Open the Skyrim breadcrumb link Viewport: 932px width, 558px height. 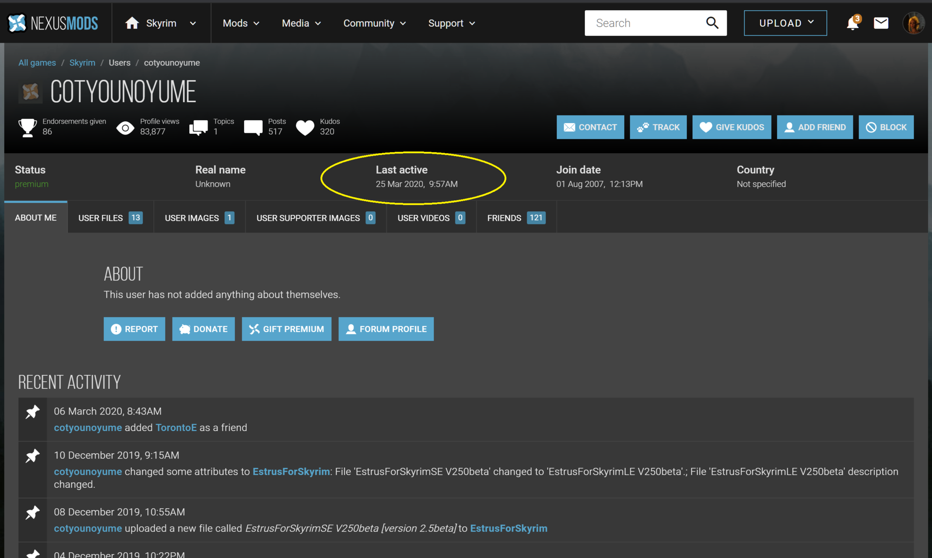click(x=82, y=63)
